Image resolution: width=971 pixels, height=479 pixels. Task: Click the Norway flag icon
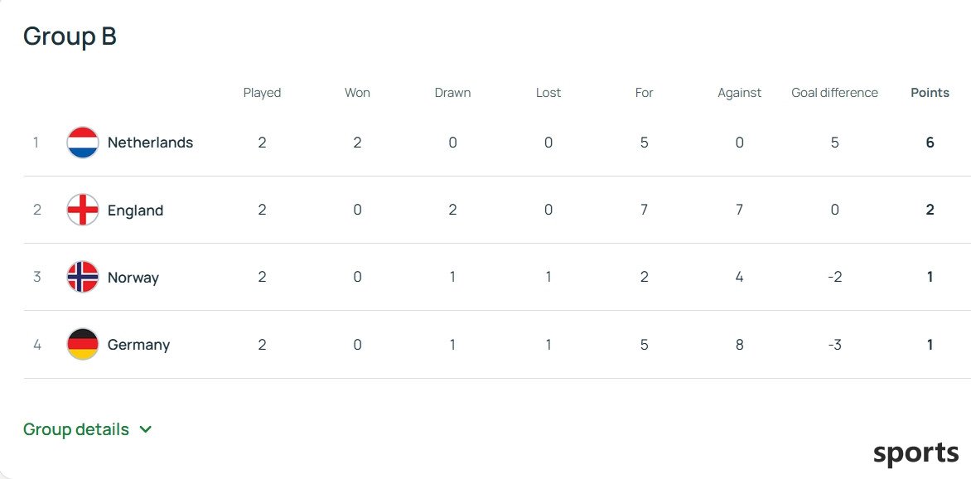(x=82, y=276)
